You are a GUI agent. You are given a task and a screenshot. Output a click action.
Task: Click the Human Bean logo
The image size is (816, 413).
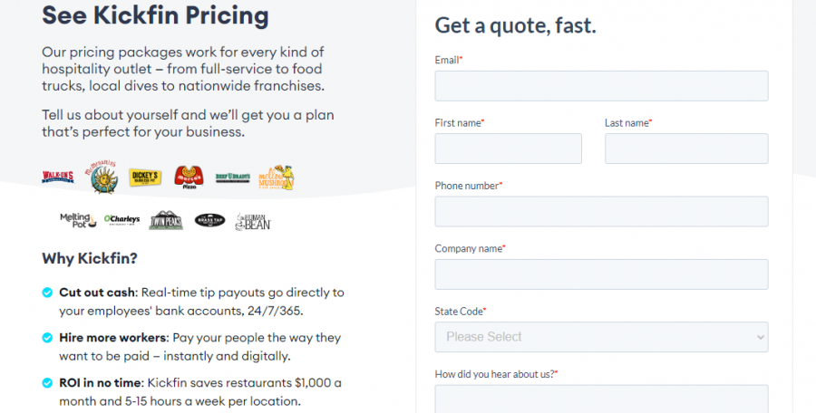click(x=253, y=220)
